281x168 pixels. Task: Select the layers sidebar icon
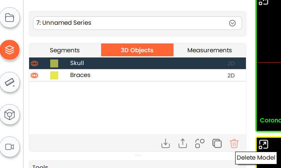pyautogui.click(x=10, y=50)
